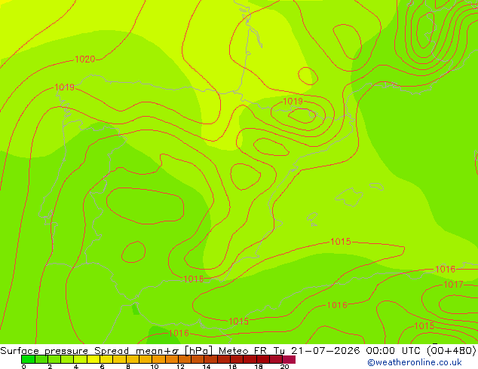
Task: Click the legend value label "0"
Action: click(24, 367)
